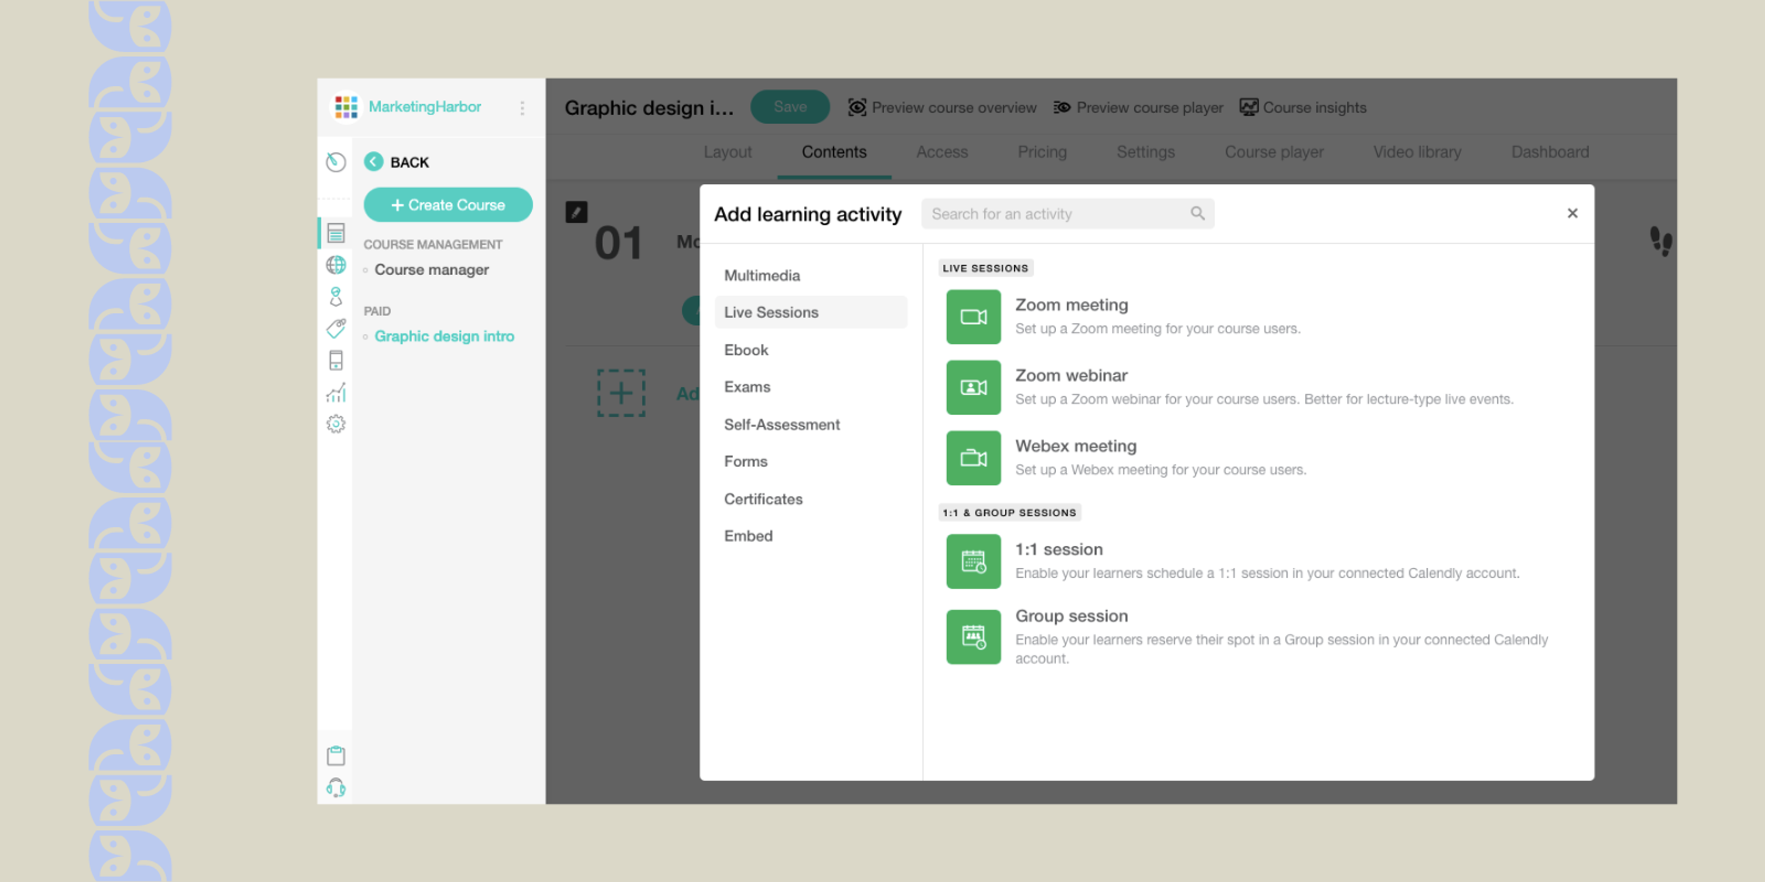This screenshot has height=882, width=1765.
Task: Select the Zoom meeting camera icon
Action: 973,317
